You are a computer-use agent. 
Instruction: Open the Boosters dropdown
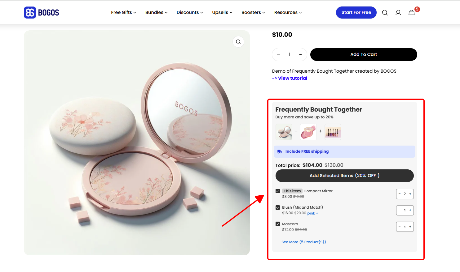pyautogui.click(x=253, y=12)
